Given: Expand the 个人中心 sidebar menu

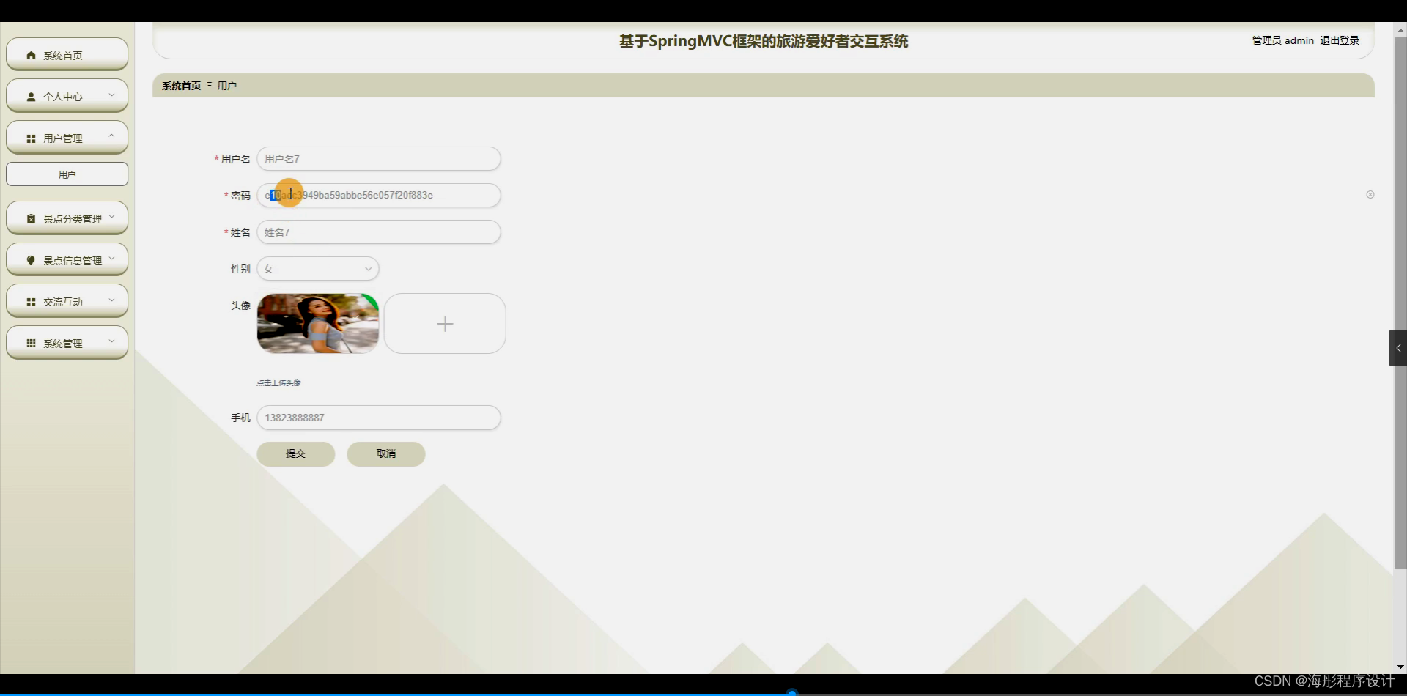Looking at the screenshot, I should click(x=111, y=95).
